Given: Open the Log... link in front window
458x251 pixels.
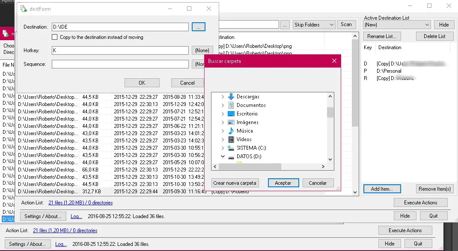Looking at the screenshot, I should point(76,216).
